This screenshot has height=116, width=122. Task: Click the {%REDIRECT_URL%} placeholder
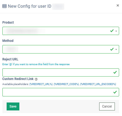[41, 84]
